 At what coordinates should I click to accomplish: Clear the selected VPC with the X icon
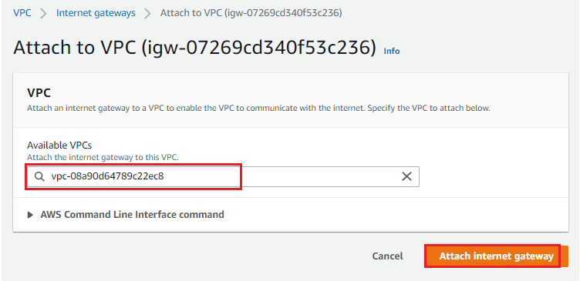[x=406, y=176]
